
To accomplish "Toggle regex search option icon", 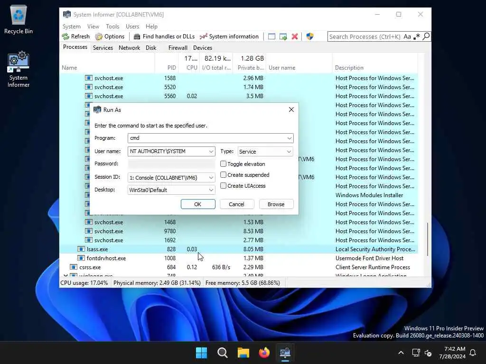I will click(417, 36).
